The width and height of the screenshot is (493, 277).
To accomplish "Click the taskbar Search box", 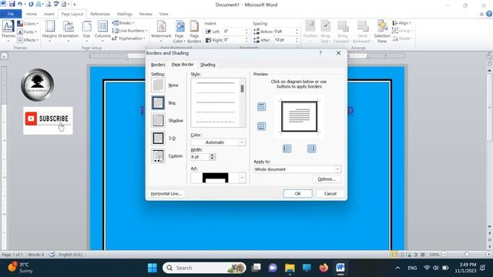I will tap(204, 268).
